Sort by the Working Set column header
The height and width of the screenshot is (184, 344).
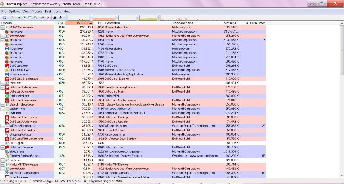click(80, 23)
